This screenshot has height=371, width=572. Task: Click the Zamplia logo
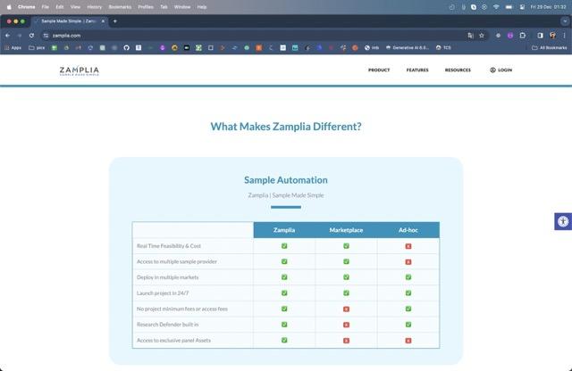pos(80,70)
